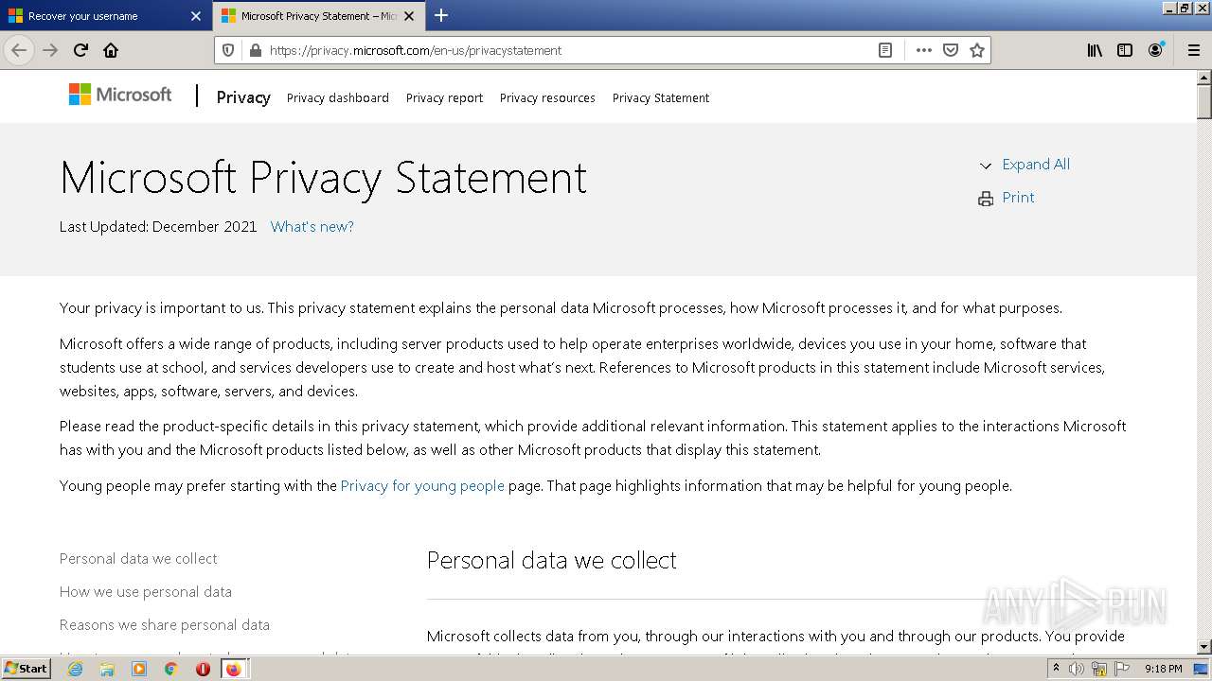Click the scrollbar down arrow

(1203, 647)
